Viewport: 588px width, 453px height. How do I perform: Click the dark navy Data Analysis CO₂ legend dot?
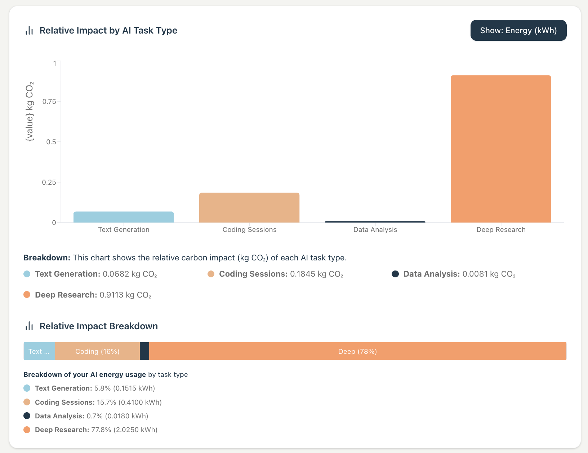tap(395, 274)
